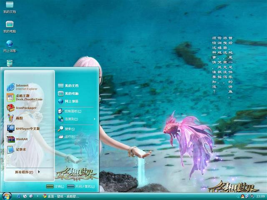
Task: Launch IconPackager from Start menu
Action: [x=21, y=108]
